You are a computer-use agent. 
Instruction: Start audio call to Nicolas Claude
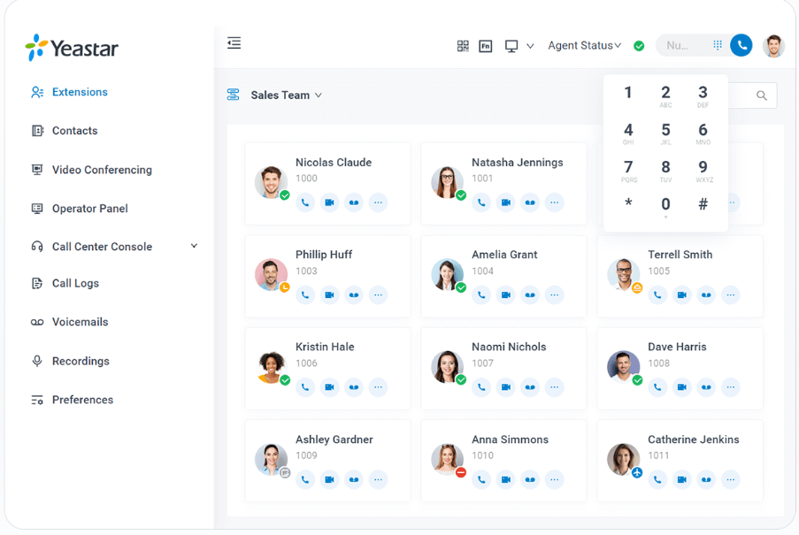point(305,203)
